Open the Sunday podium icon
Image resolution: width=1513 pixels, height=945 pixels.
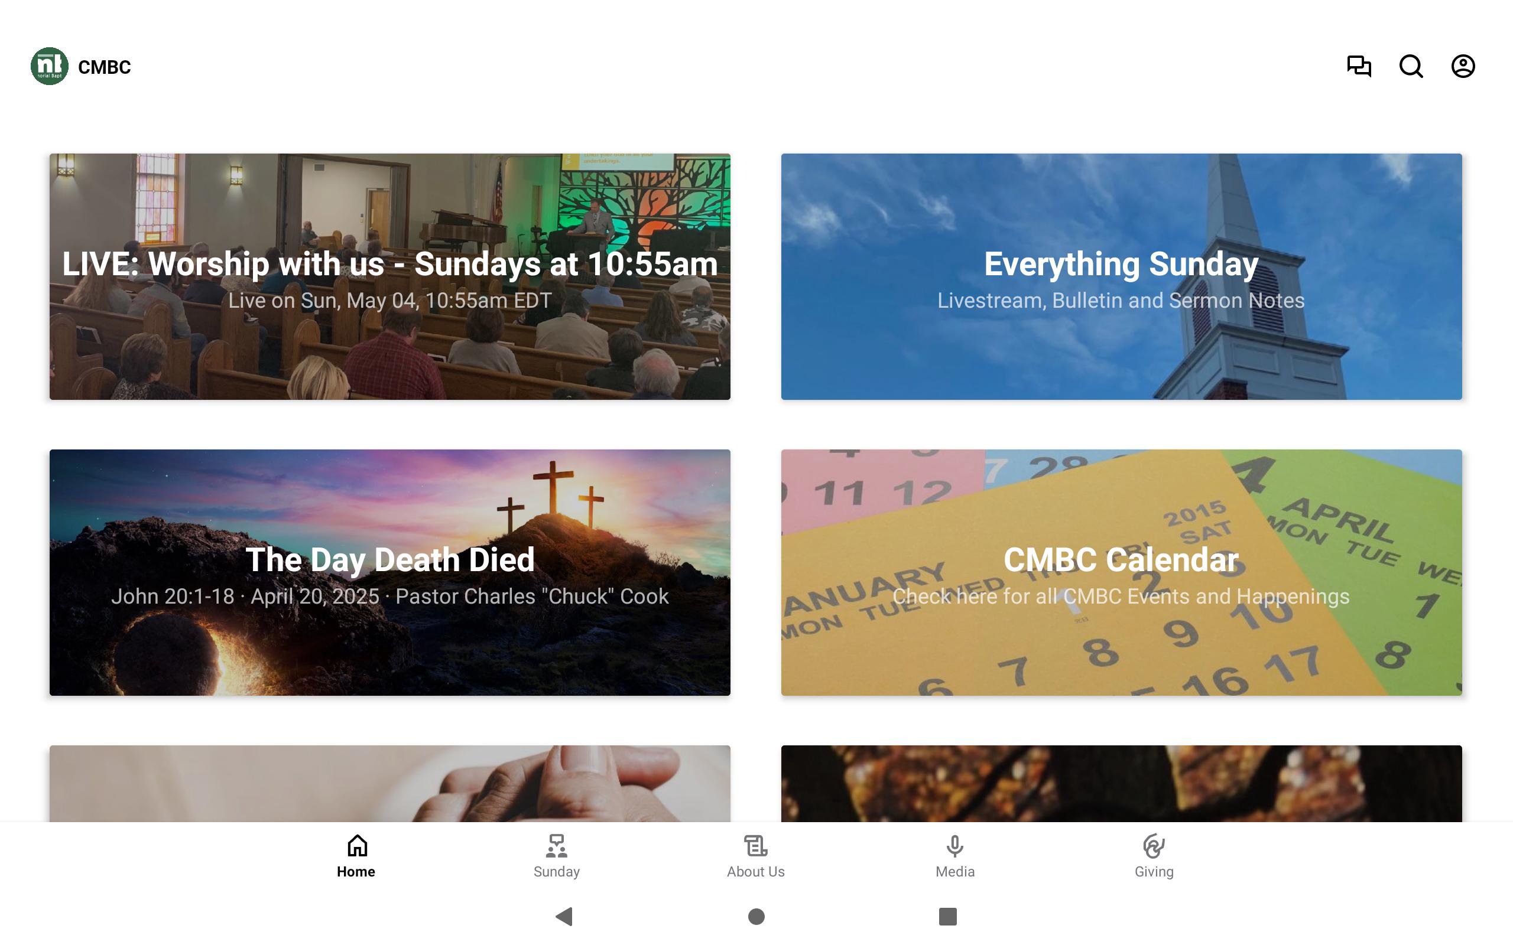(x=556, y=846)
